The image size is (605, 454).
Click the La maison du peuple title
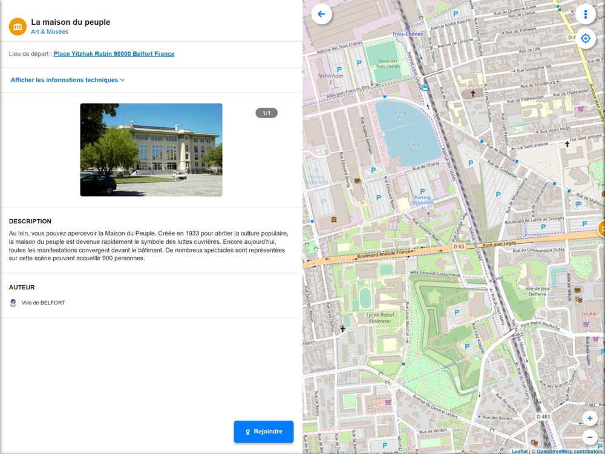(x=71, y=22)
